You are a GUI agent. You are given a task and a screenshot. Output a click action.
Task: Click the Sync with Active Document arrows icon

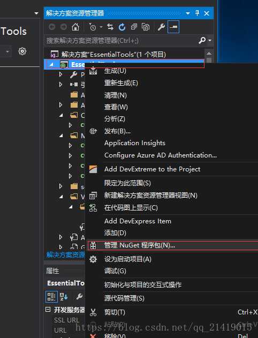[110, 27]
